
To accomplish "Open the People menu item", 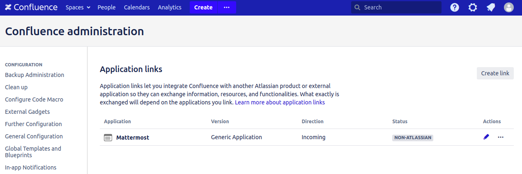I will pyautogui.click(x=106, y=7).
